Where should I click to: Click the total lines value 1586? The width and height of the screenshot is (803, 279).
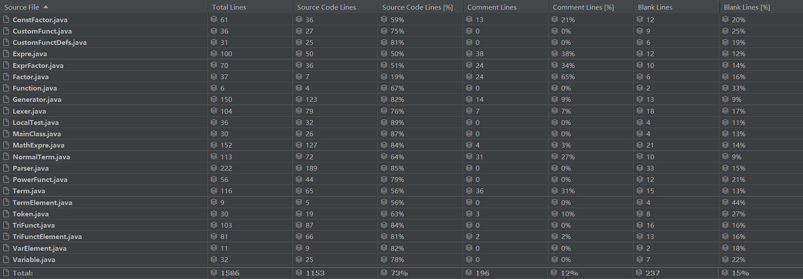click(230, 273)
